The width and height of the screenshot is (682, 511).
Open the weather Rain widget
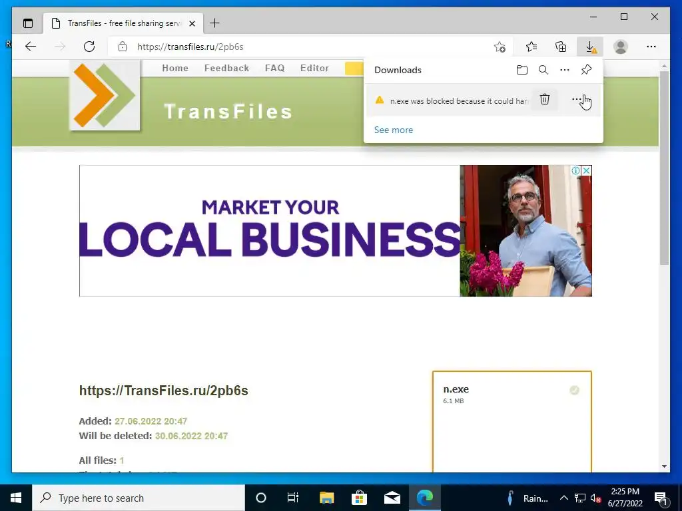[527, 498]
